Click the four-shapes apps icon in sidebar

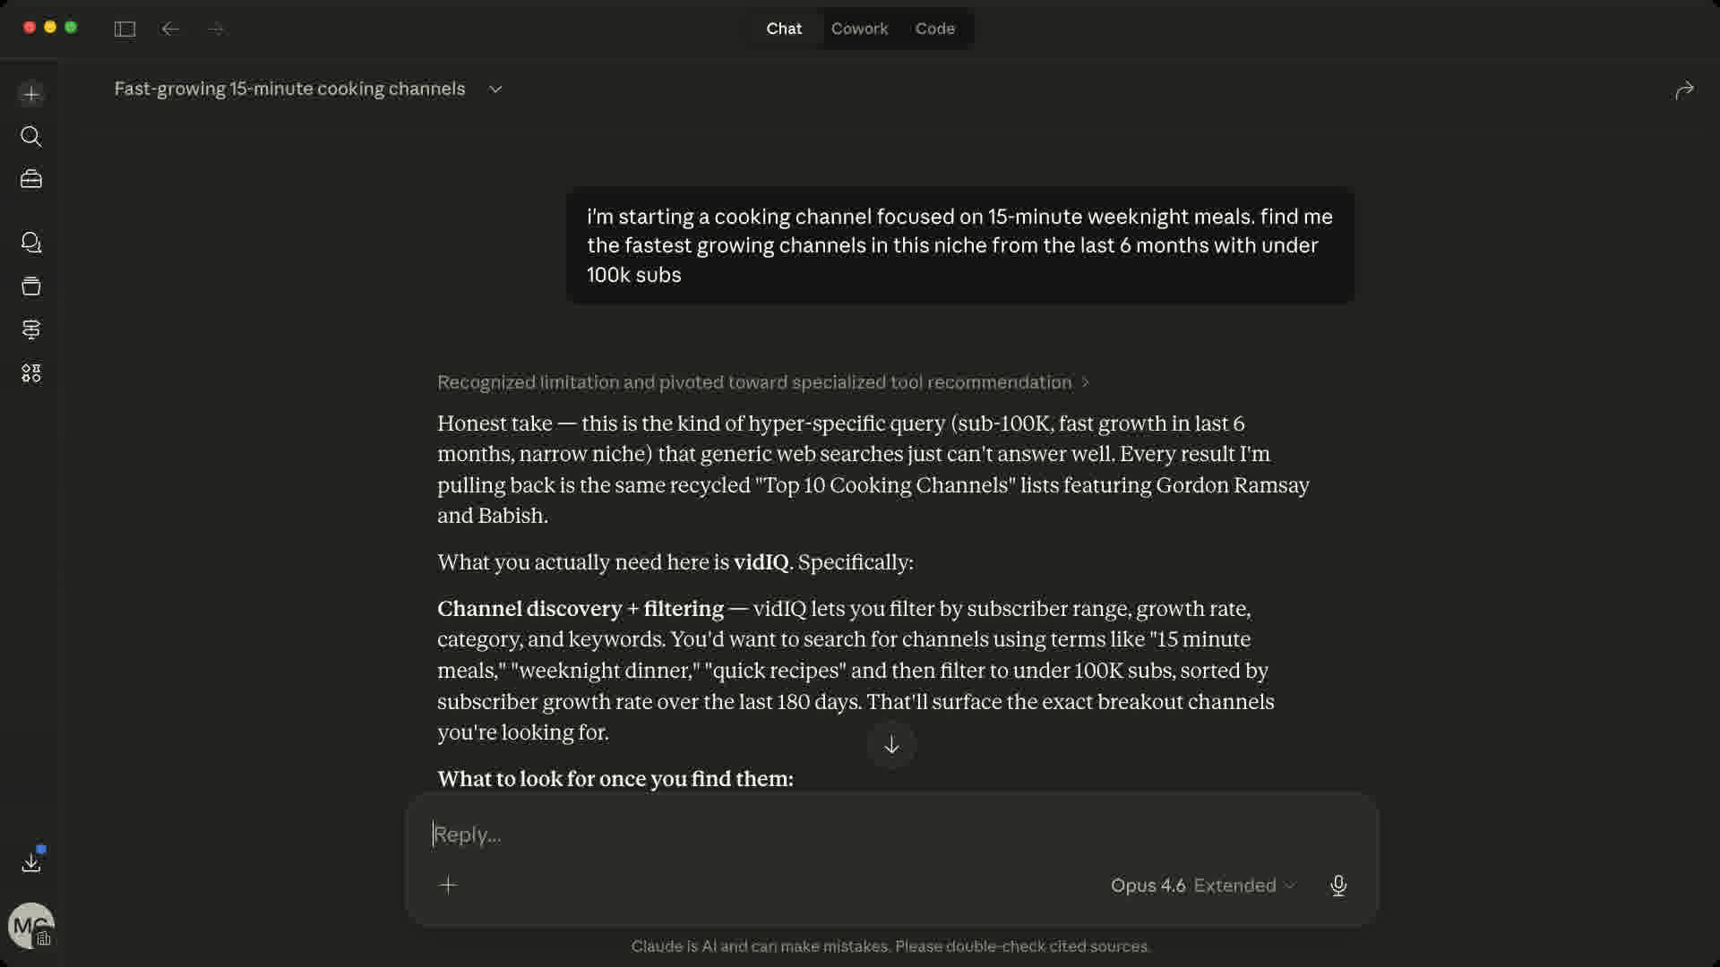(31, 372)
